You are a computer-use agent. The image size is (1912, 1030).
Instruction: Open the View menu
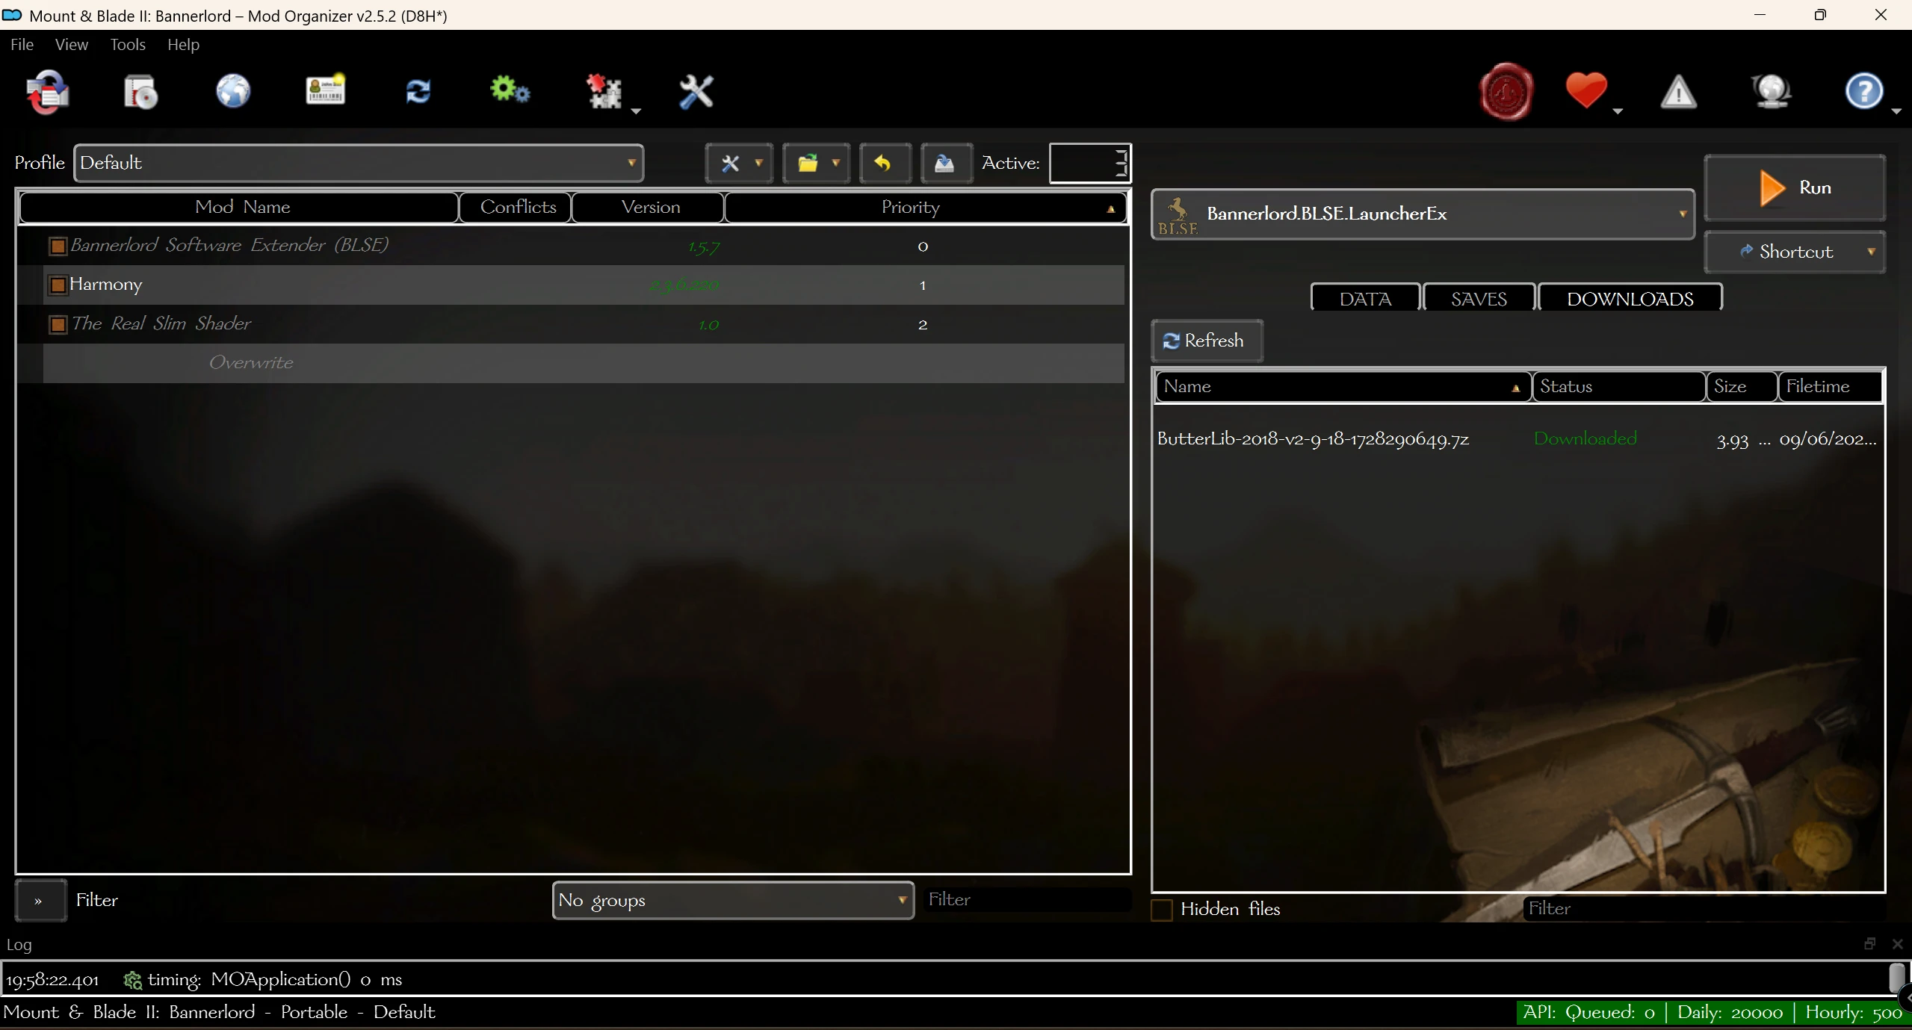(72, 45)
